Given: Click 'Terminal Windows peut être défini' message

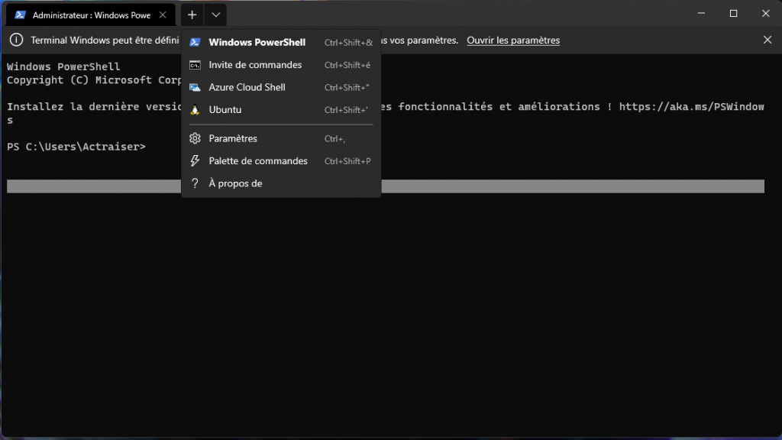Looking at the screenshot, I should point(105,40).
